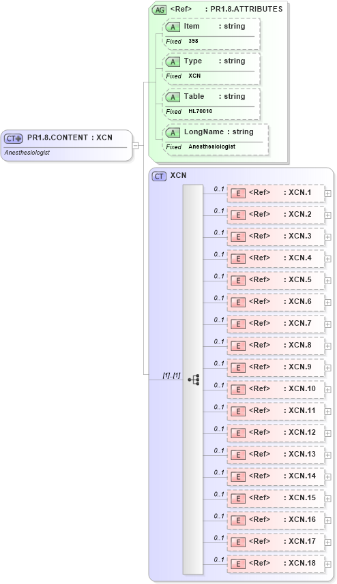Click the E icon of XCN.3
Image resolution: width=337 pixels, height=584 pixels.
(x=238, y=237)
